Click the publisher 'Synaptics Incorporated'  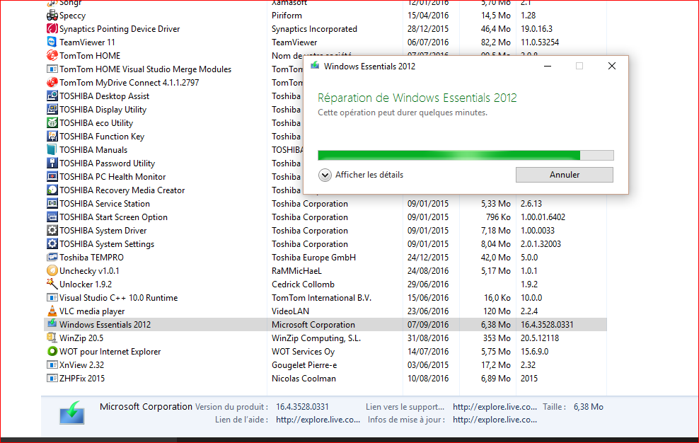coord(314,29)
